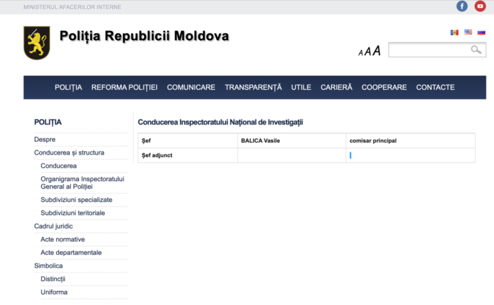Click the police lion emblem logo
Image resolution: width=494 pixels, height=305 pixels.
pos(37,43)
